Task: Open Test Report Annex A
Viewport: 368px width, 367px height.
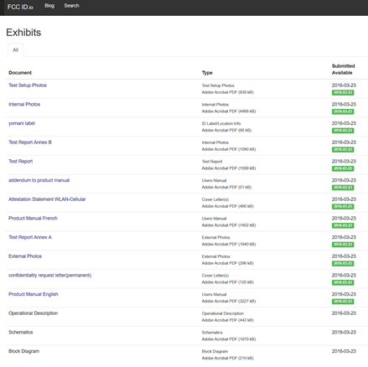Action: (x=30, y=237)
